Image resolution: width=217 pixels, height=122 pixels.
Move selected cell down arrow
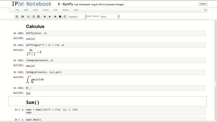[x=50, y=17]
